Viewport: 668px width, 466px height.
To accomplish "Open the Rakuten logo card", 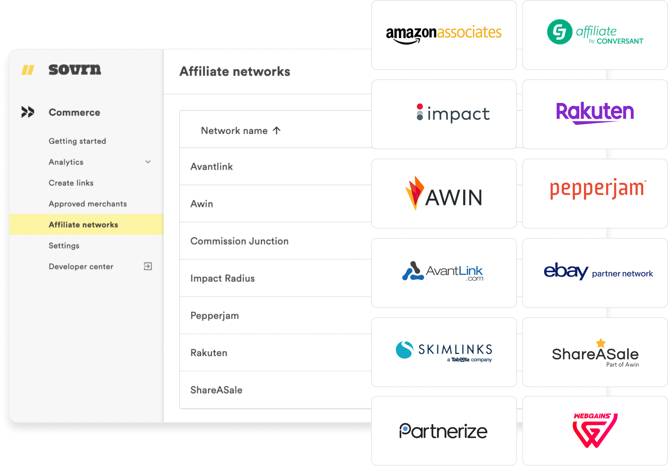I will [x=595, y=113].
